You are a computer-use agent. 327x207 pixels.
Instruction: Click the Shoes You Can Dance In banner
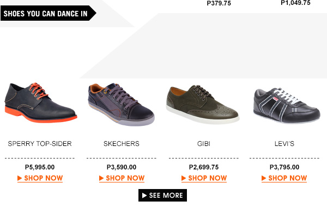point(49,13)
